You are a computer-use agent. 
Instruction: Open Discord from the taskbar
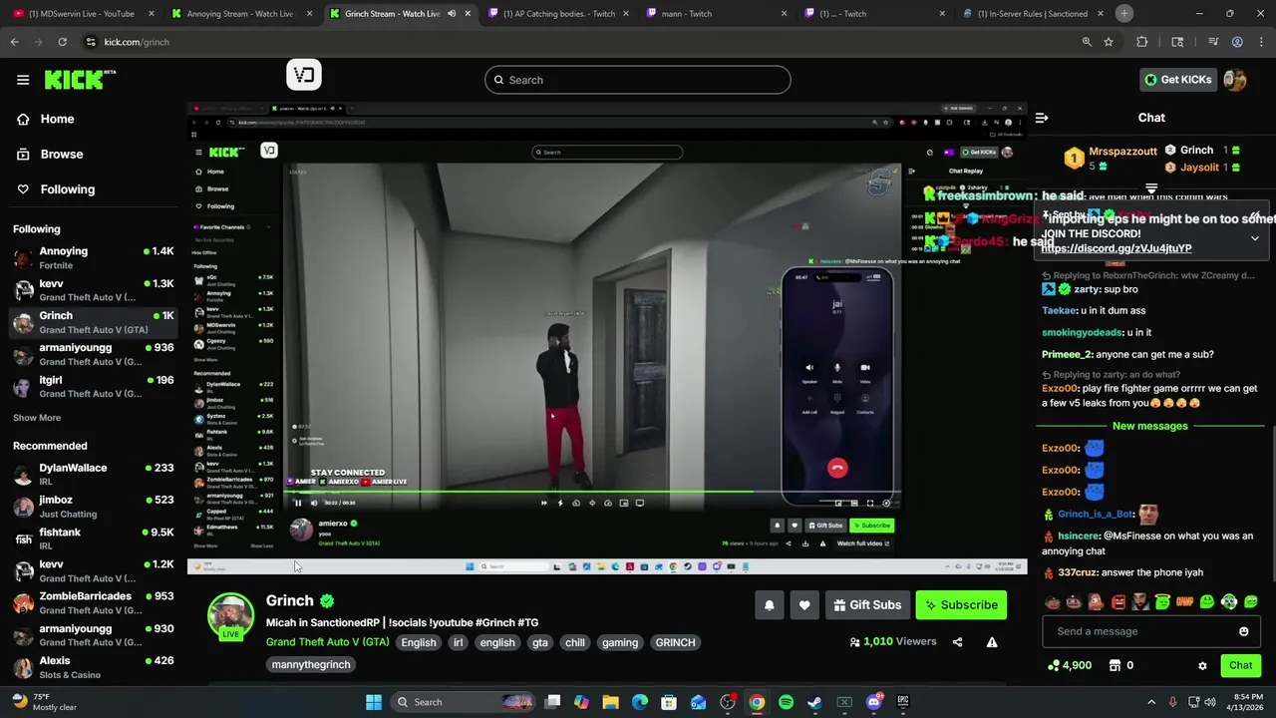(873, 702)
